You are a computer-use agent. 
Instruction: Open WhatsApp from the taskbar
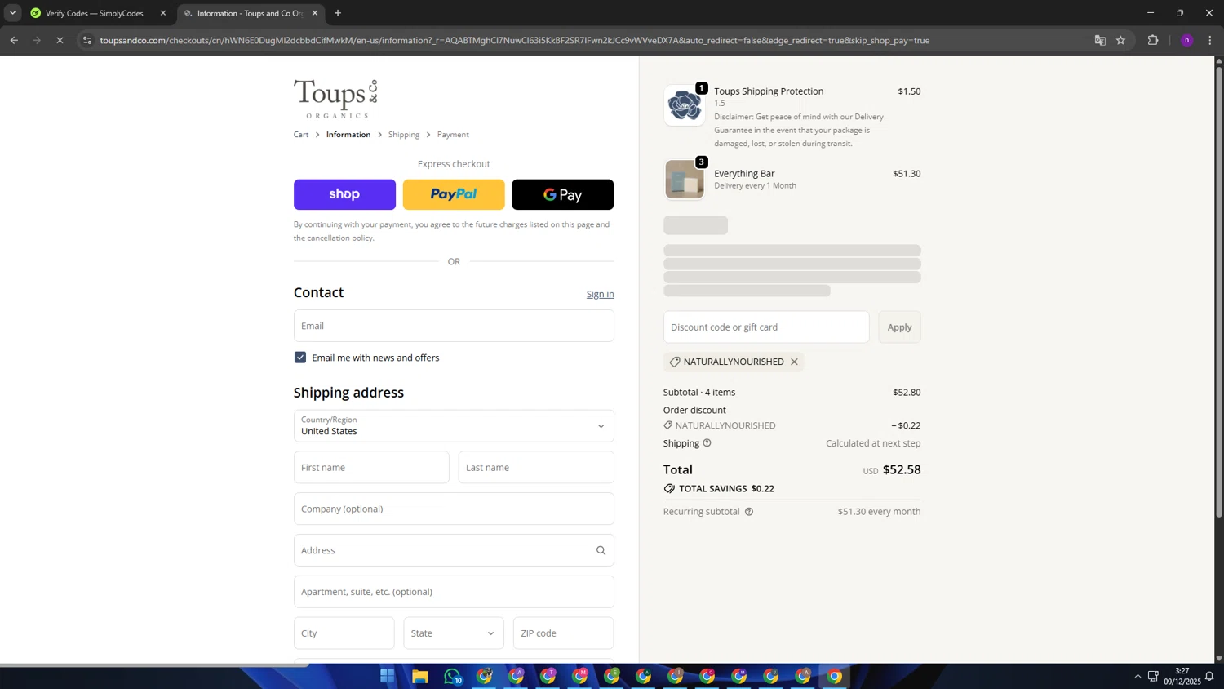pyautogui.click(x=452, y=676)
